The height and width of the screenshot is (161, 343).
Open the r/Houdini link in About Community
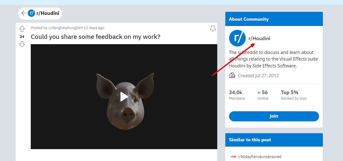[x=259, y=38]
